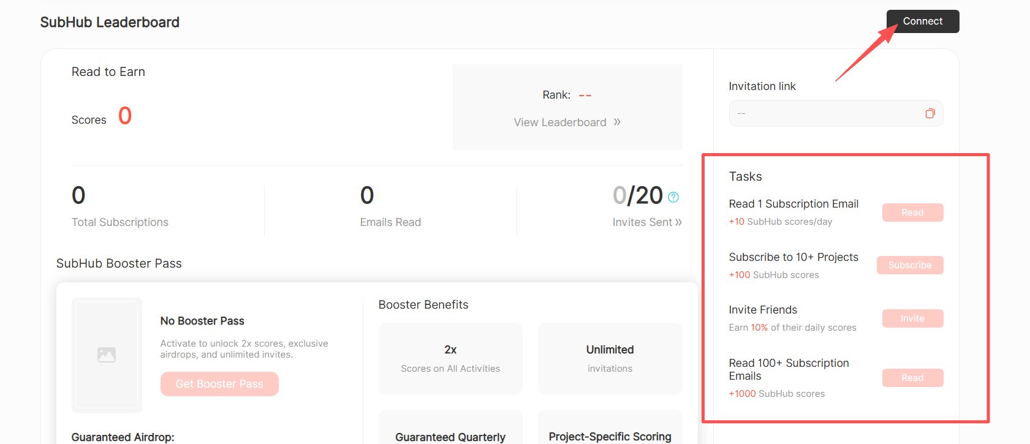Click the Invite button for Invite Friends
The height and width of the screenshot is (444, 1030).
pos(912,318)
